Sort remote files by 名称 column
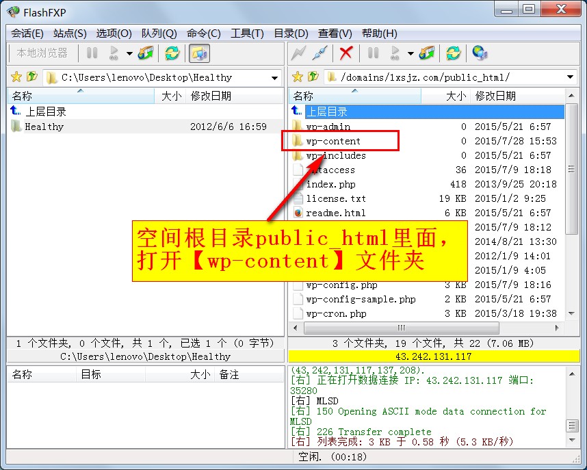 pos(355,96)
